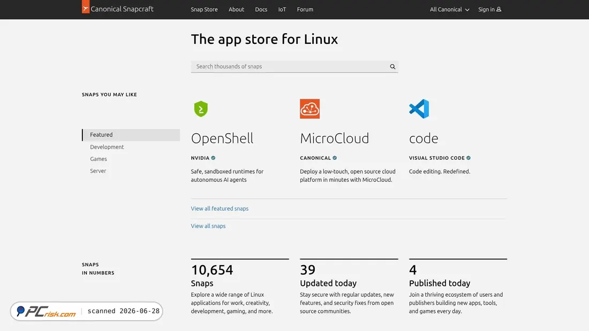The height and width of the screenshot is (331, 589).
Task: Open the Visual Studio Code blue icon
Action: 419,109
